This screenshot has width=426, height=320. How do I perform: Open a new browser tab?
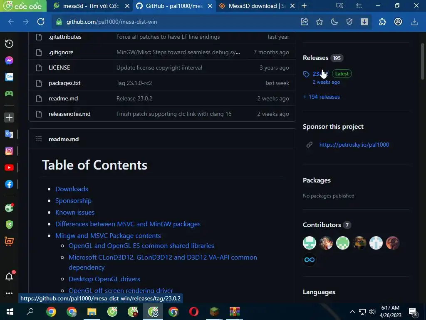[x=304, y=6]
